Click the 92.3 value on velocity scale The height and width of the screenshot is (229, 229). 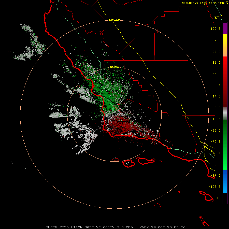point(217,40)
